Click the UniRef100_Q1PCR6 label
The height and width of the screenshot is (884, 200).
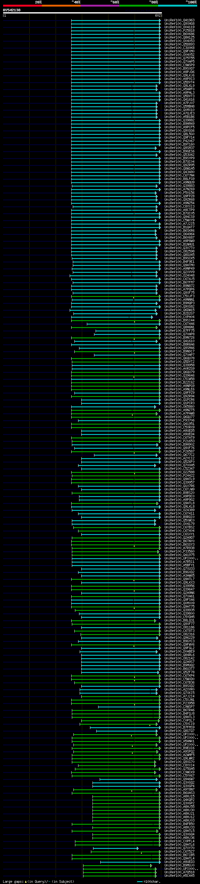(x=179, y=400)
